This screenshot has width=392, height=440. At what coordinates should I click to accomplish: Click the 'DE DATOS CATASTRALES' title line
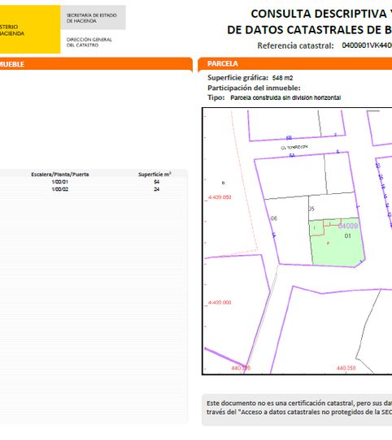point(309,30)
